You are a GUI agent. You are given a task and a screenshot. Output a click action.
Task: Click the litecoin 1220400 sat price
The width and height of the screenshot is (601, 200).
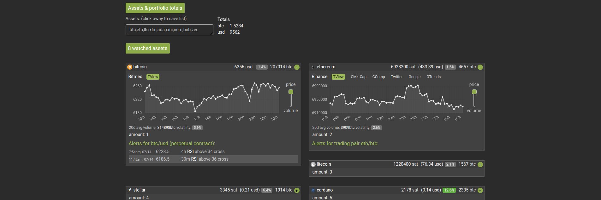pyautogui.click(x=406, y=164)
